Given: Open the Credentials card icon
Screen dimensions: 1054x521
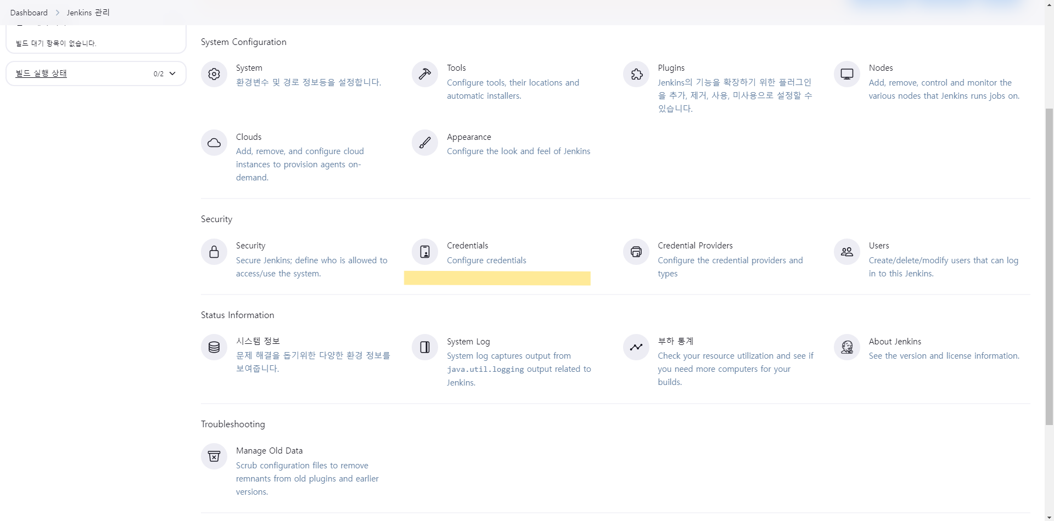Looking at the screenshot, I should click(x=425, y=252).
